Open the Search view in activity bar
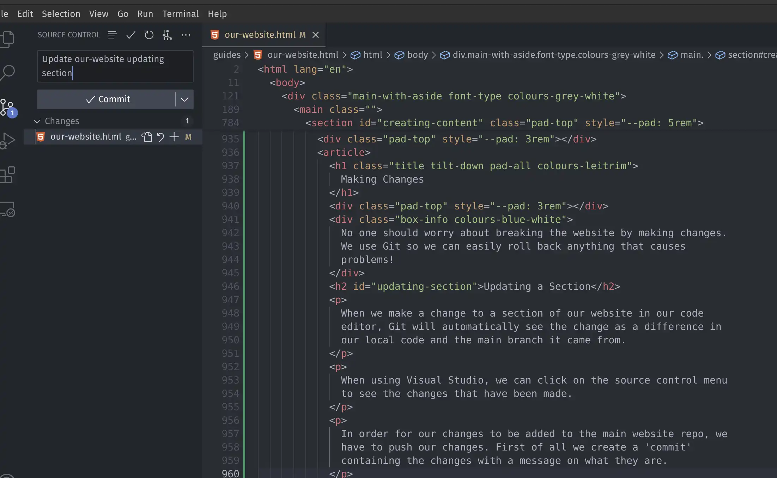Screen dimensions: 777x478 point(7,72)
